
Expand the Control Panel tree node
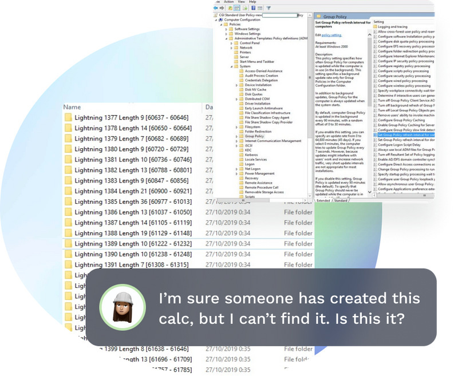coord(231,43)
